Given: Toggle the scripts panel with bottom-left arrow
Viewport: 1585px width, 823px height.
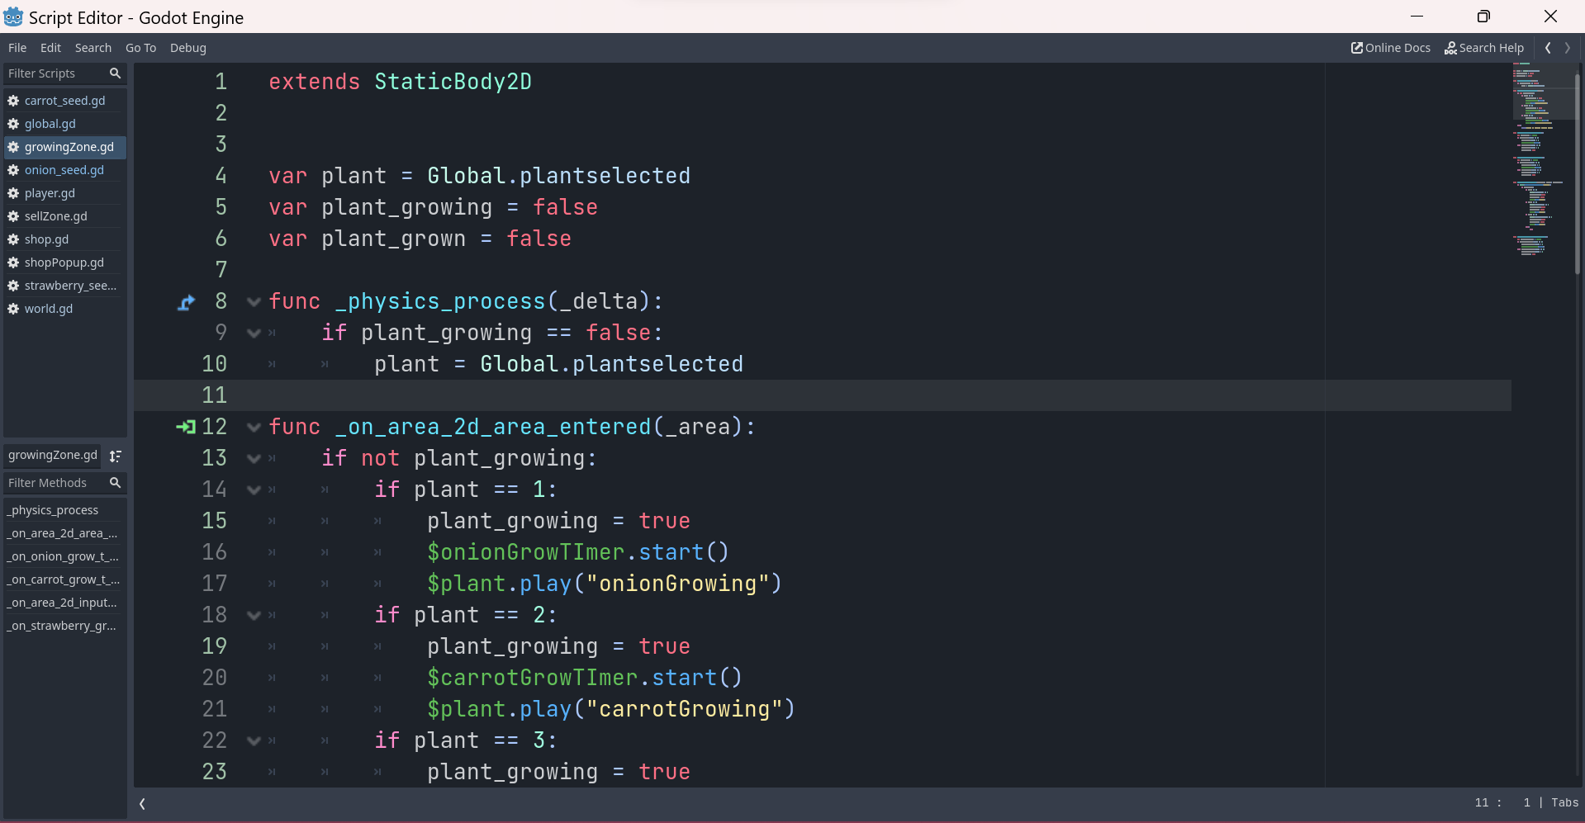Looking at the screenshot, I should (142, 803).
